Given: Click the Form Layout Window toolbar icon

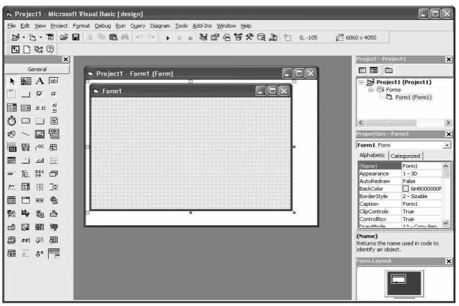Looking at the screenshot, I should [226, 37].
